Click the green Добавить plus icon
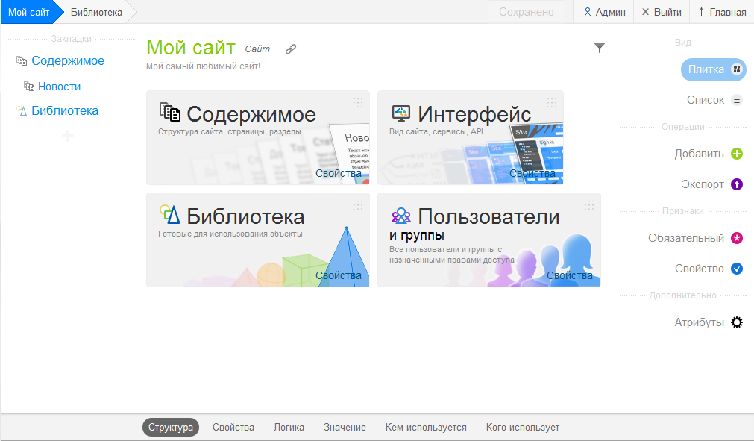Viewport: 754px width, 441px height. click(738, 153)
